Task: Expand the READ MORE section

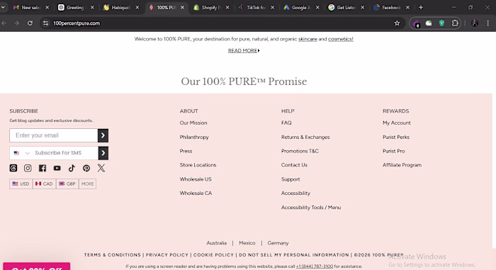Action: (x=244, y=50)
